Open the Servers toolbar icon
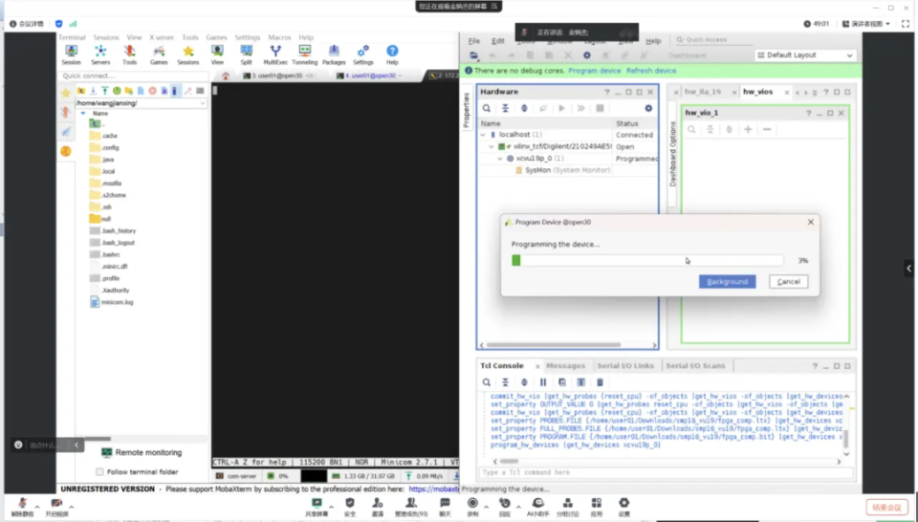918x522 pixels. click(100, 54)
